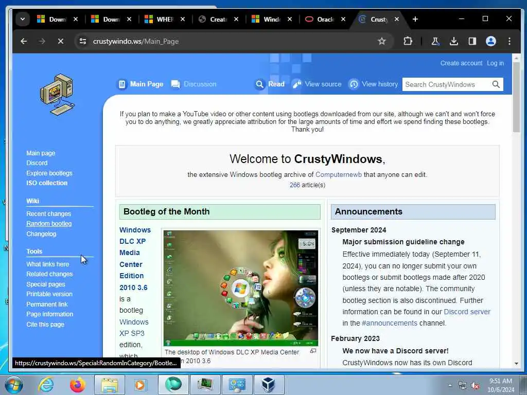Follow the Computernewb link
This screenshot has height=395, width=527.
click(x=339, y=175)
